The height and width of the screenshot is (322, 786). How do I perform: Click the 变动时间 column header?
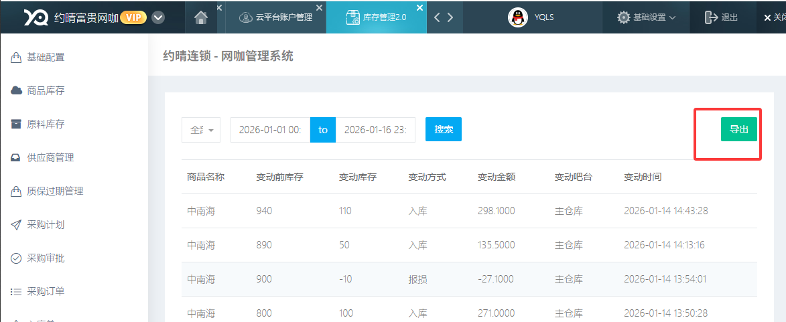tap(643, 177)
